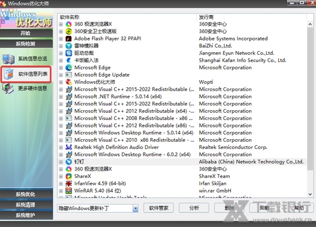Screen dimensions: 316x227
Task: Click the IrfanView 4.59 icon
Action: tap(68, 183)
